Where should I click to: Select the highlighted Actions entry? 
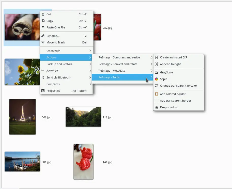click(66, 57)
